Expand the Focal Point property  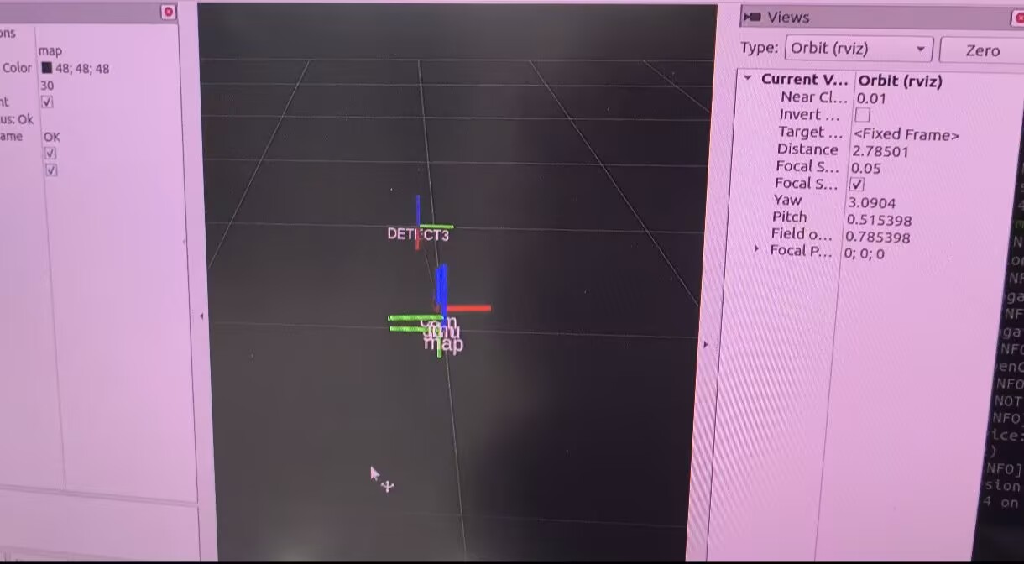click(756, 249)
